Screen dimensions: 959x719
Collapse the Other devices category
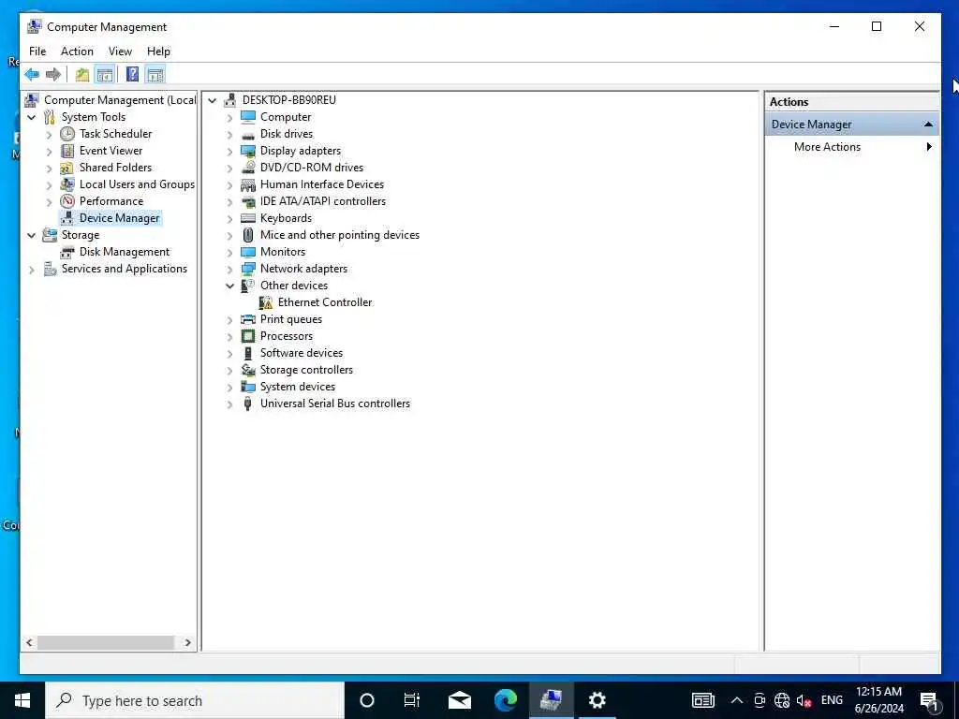[230, 286]
